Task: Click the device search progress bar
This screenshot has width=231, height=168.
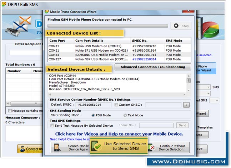Action: 108,26
